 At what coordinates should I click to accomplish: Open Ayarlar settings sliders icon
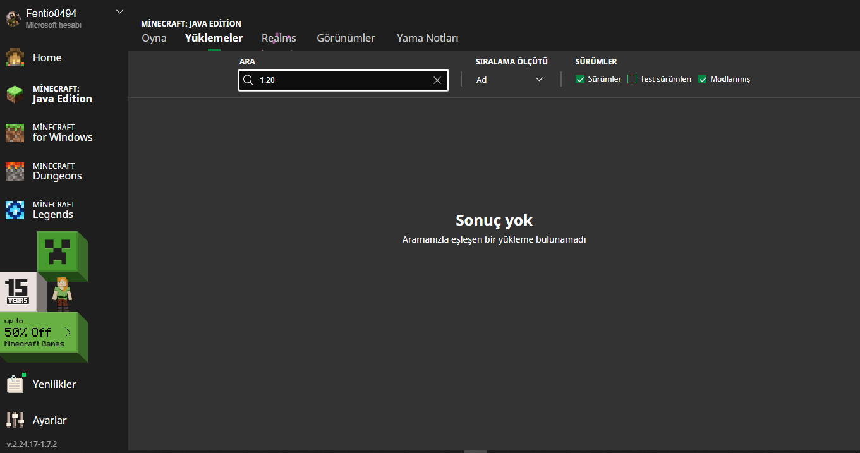pyautogui.click(x=15, y=420)
